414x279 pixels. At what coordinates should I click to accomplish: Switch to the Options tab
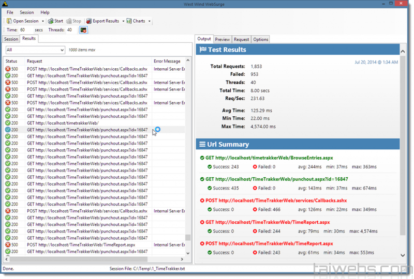click(x=260, y=39)
